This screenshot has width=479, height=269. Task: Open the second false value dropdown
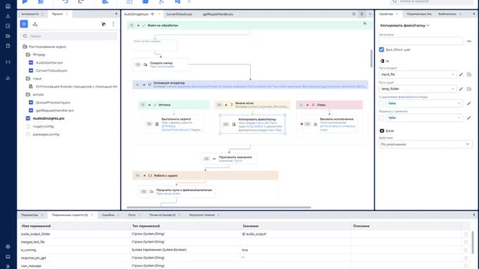pyautogui.click(x=424, y=118)
